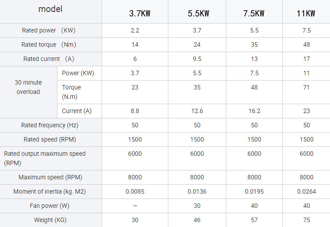Click the 11KW model header
The height and width of the screenshot is (227, 330).
coord(306,13)
